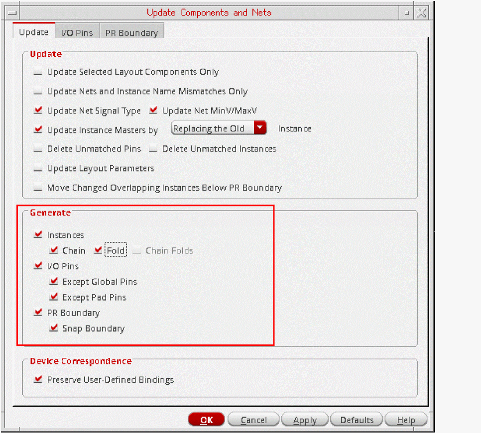Open the PR Boundary tab

pyautogui.click(x=131, y=32)
